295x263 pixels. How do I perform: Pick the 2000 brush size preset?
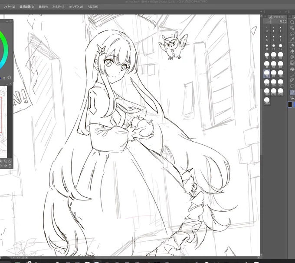click(x=267, y=101)
